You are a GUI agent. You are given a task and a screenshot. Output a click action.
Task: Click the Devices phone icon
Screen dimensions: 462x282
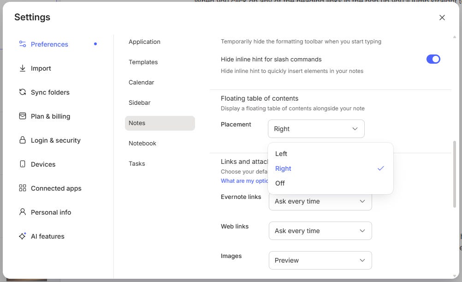22,164
